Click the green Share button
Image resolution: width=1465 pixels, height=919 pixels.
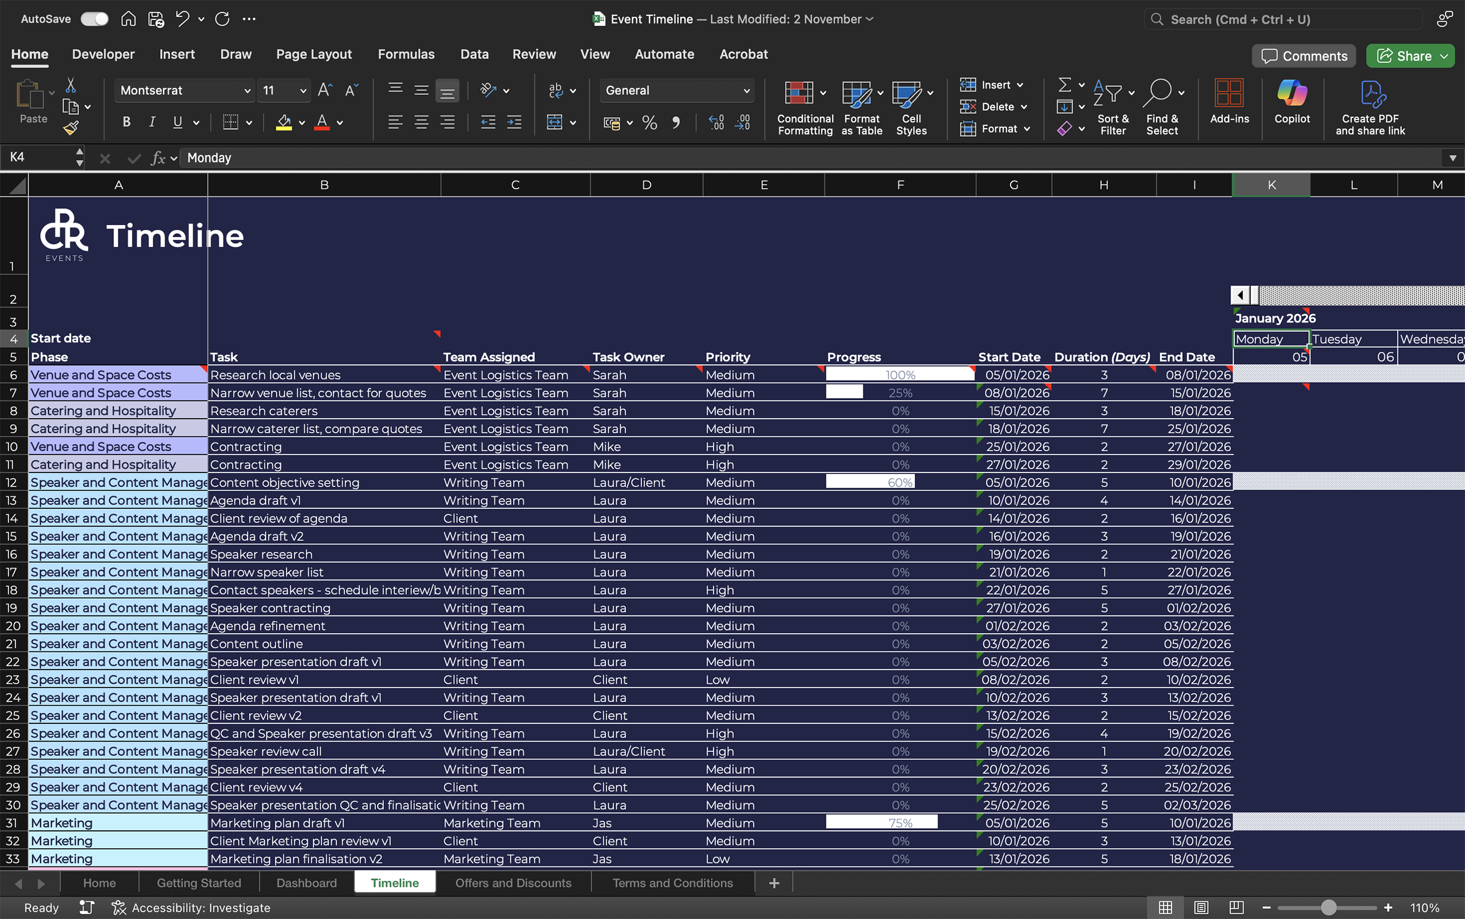point(1405,56)
